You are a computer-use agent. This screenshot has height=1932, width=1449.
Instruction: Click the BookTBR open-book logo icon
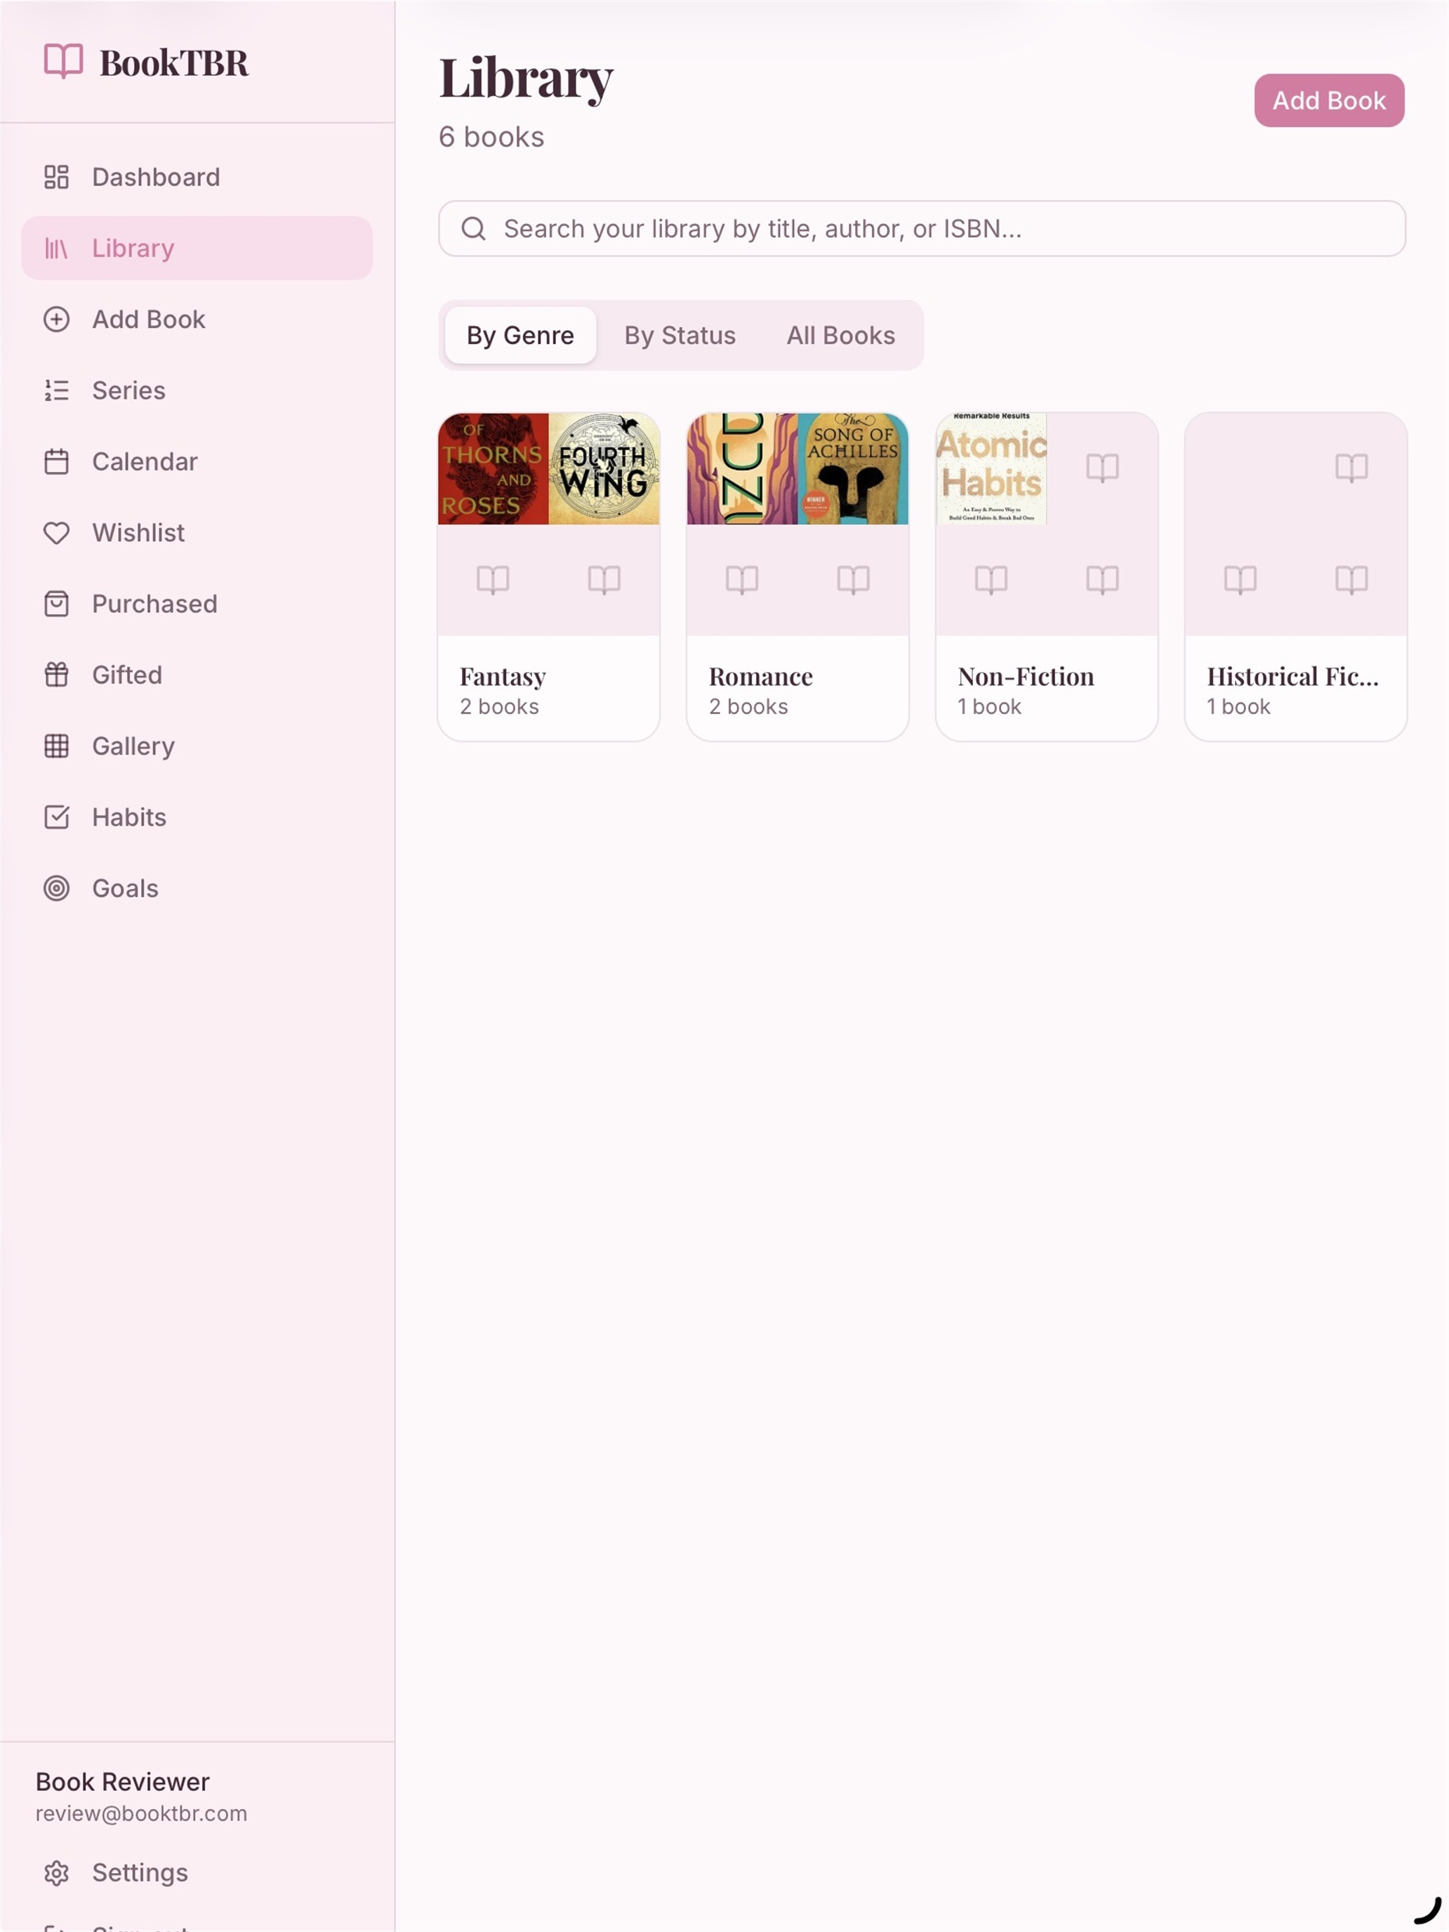[x=63, y=61]
